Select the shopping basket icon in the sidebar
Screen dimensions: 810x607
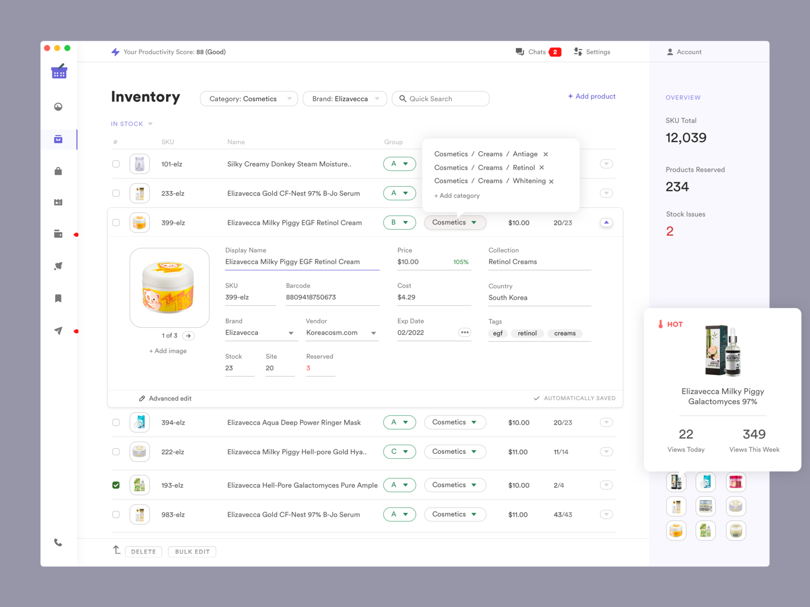[59, 71]
